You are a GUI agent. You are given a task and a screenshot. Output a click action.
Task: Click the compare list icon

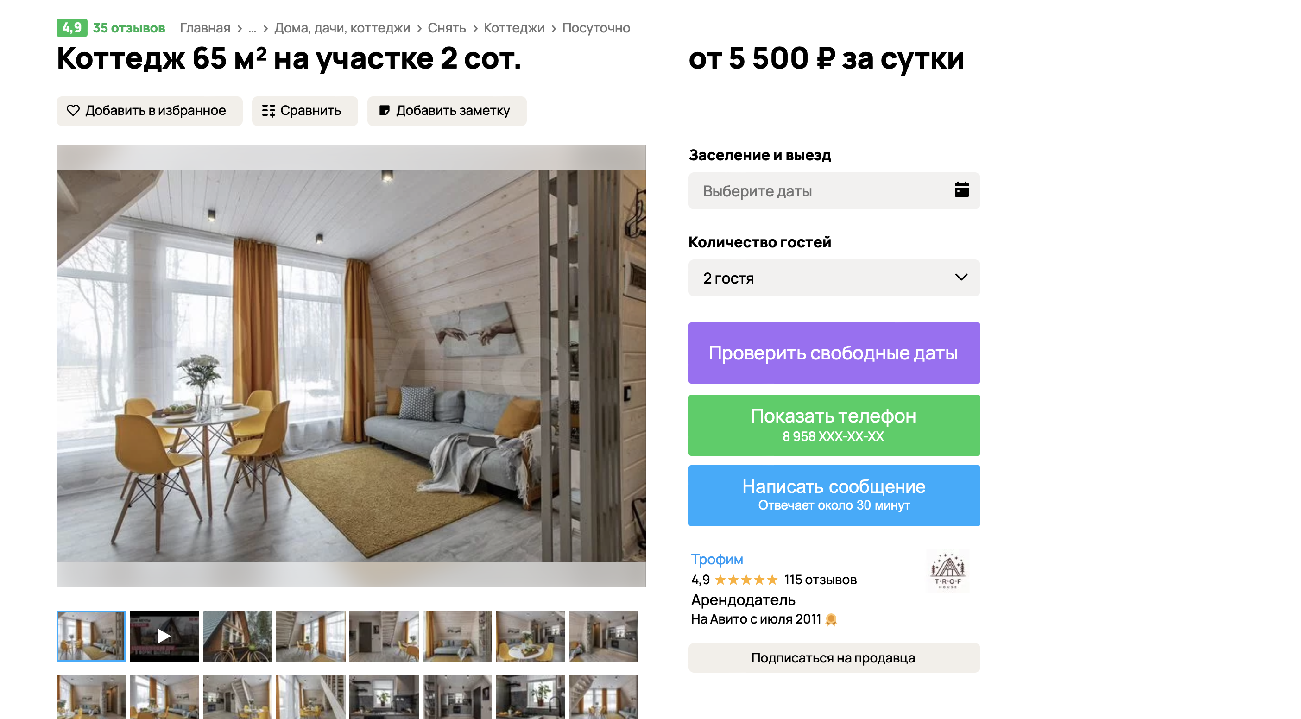tap(269, 111)
